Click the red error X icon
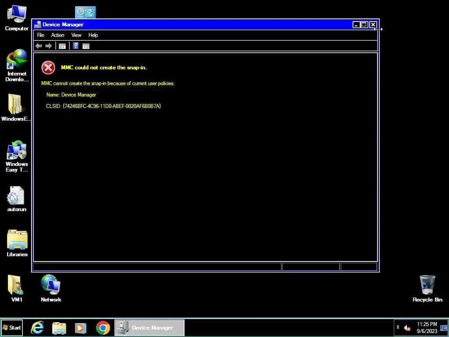 48,68
